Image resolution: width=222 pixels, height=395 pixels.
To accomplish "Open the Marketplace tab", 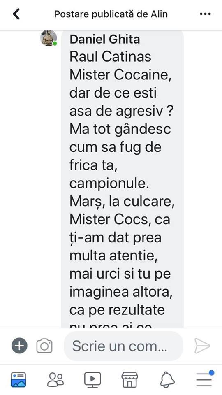I will (129, 380).
